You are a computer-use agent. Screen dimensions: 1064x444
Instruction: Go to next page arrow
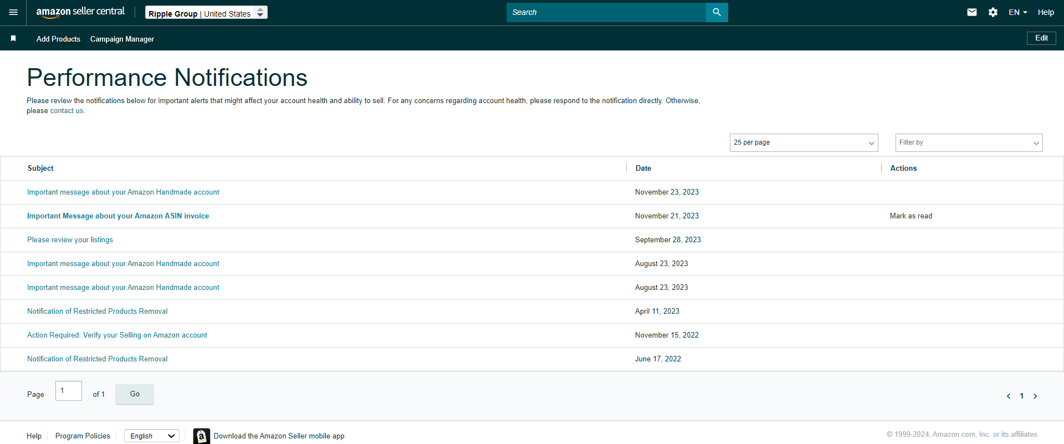click(x=1035, y=396)
